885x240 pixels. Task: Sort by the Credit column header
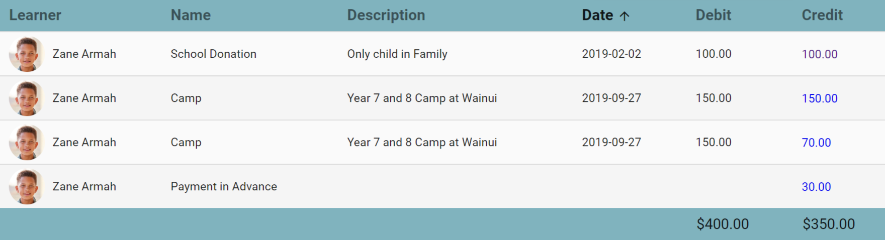pos(822,15)
